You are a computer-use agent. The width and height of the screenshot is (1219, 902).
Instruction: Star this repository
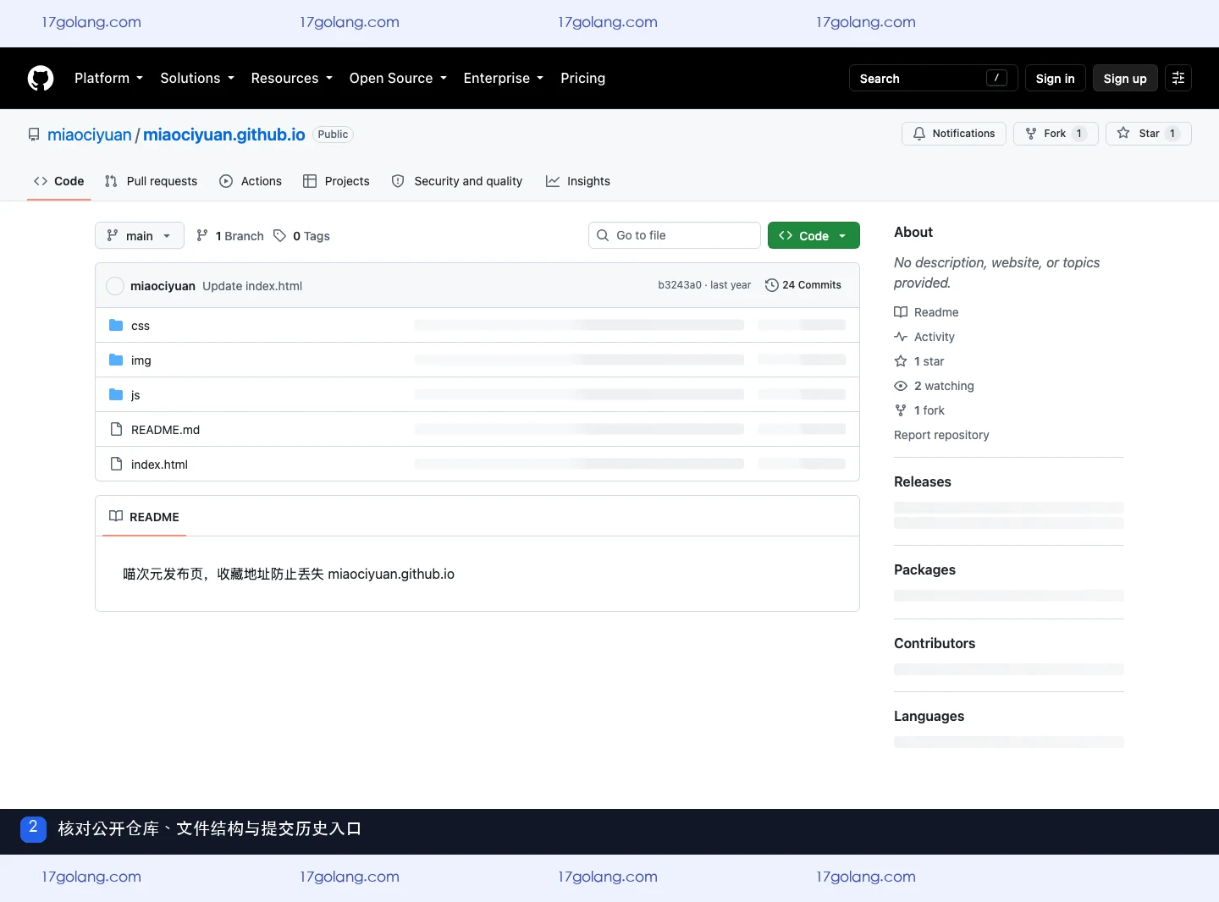(x=1149, y=134)
